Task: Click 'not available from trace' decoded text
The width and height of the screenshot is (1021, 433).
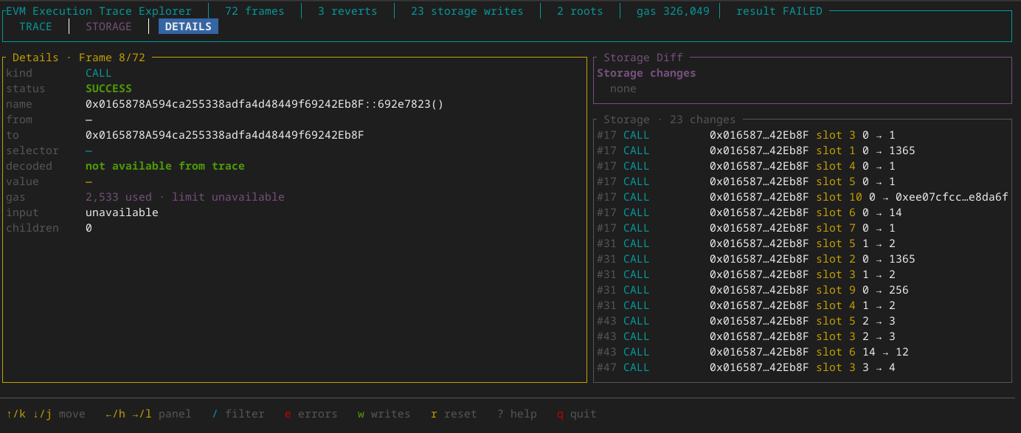Action: point(165,166)
